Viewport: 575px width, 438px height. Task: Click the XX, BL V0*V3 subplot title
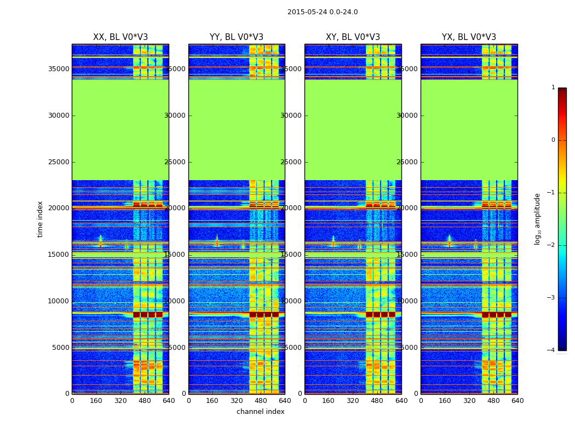(120, 37)
